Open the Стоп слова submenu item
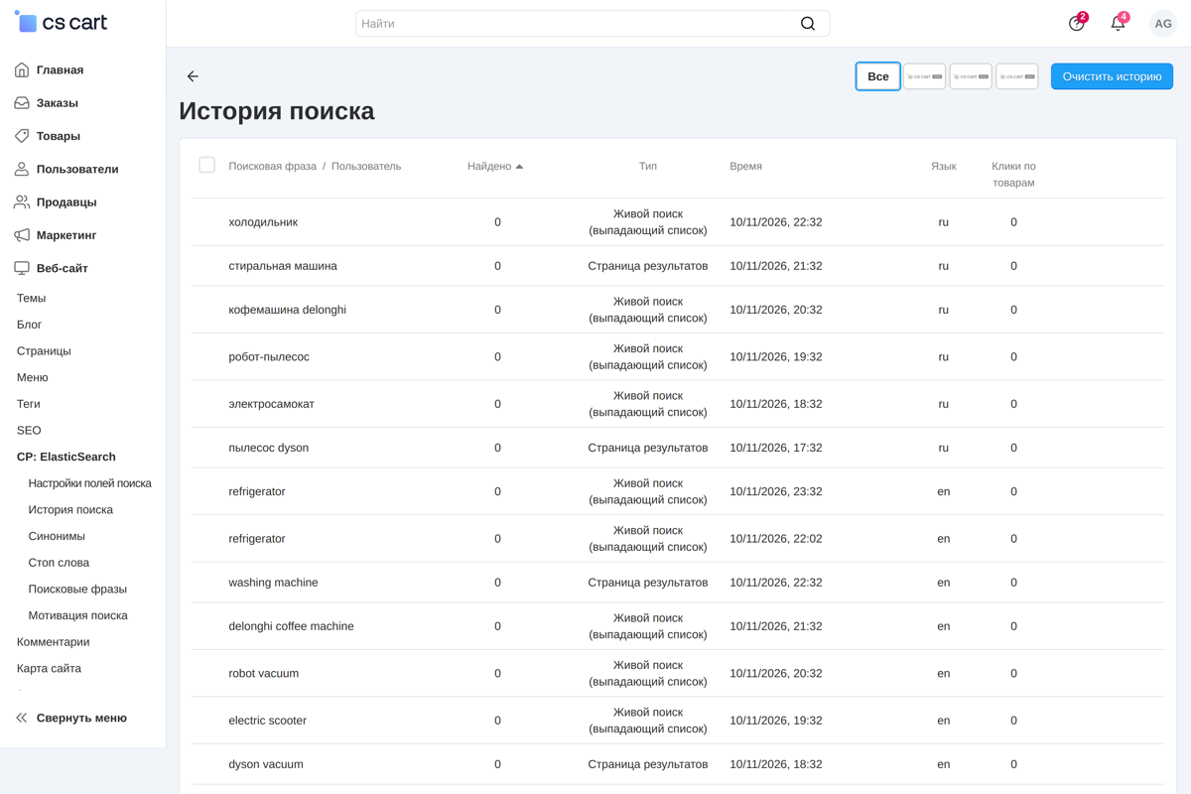1191x794 pixels. (x=59, y=563)
